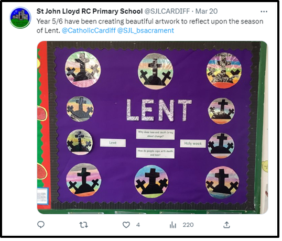Click the 'Holy week' label in photo
This screenshot has width=282, height=241.
coord(193,144)
